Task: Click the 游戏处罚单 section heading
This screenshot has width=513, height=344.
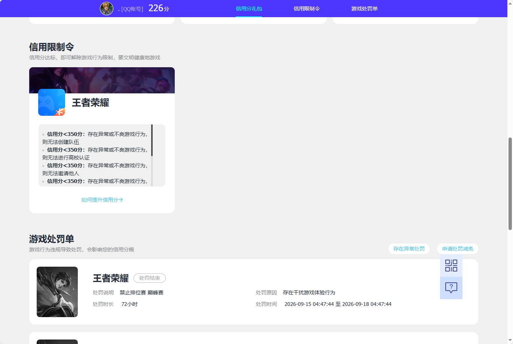Action: point(52,239)
